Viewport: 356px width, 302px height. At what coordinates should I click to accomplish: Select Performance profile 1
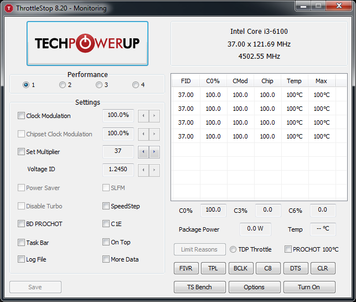click(x=26, y=85)
